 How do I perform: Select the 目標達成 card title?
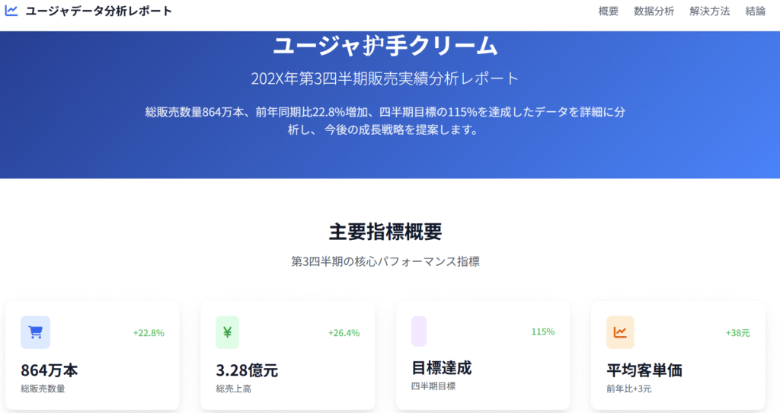[x=442, y=368]
